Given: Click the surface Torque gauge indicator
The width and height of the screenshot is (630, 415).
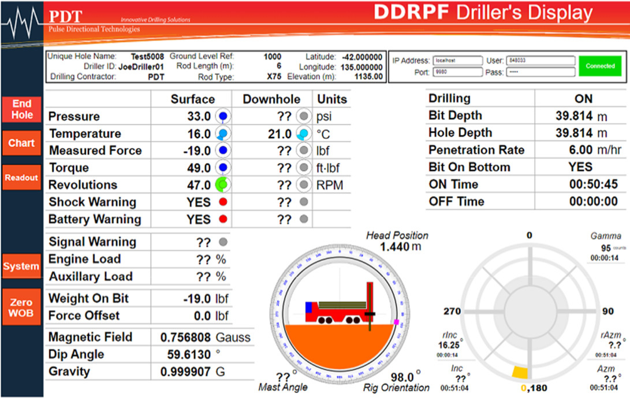Looking at the screenshot, I should 223,167.
